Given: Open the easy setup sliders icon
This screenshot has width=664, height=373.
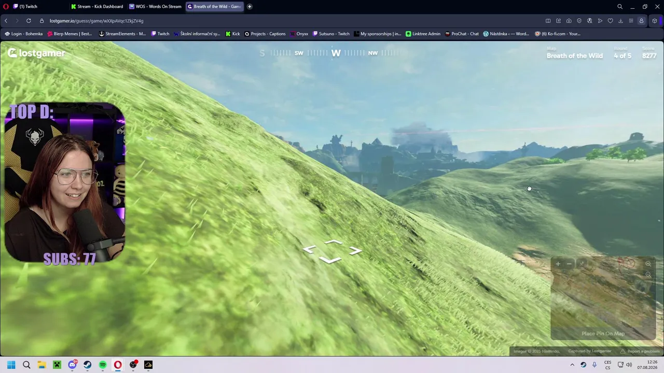Looking at the screenshot, I should 631,21.
